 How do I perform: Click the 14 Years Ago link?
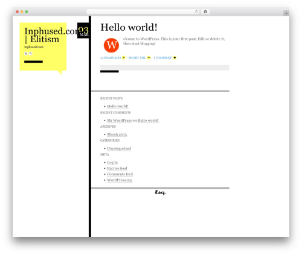click(x=111, y=58)
